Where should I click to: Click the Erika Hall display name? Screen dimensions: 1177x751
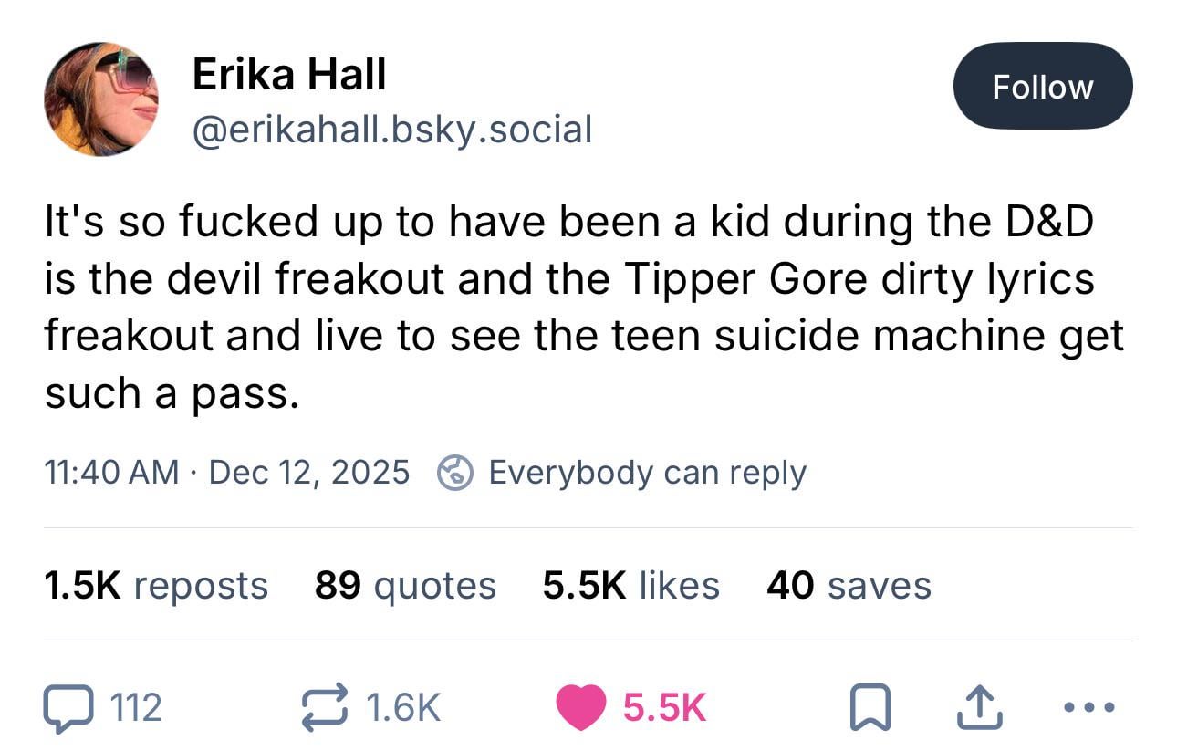pos(289,74)
